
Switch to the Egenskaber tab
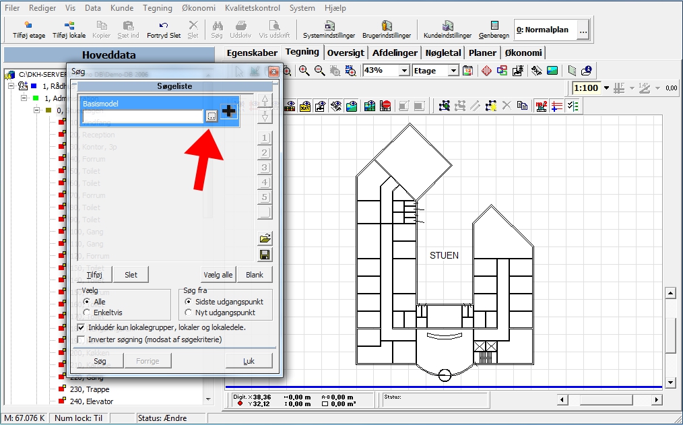[x=252, y=53]
